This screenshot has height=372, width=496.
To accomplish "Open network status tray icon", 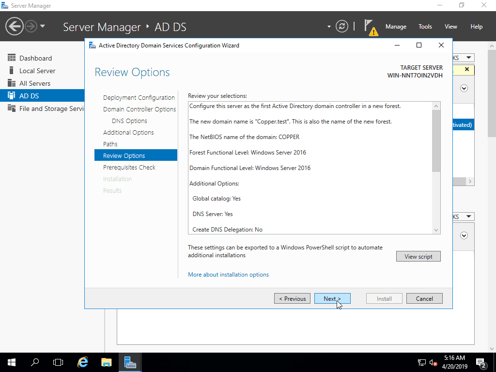I will tap(422, 362).
